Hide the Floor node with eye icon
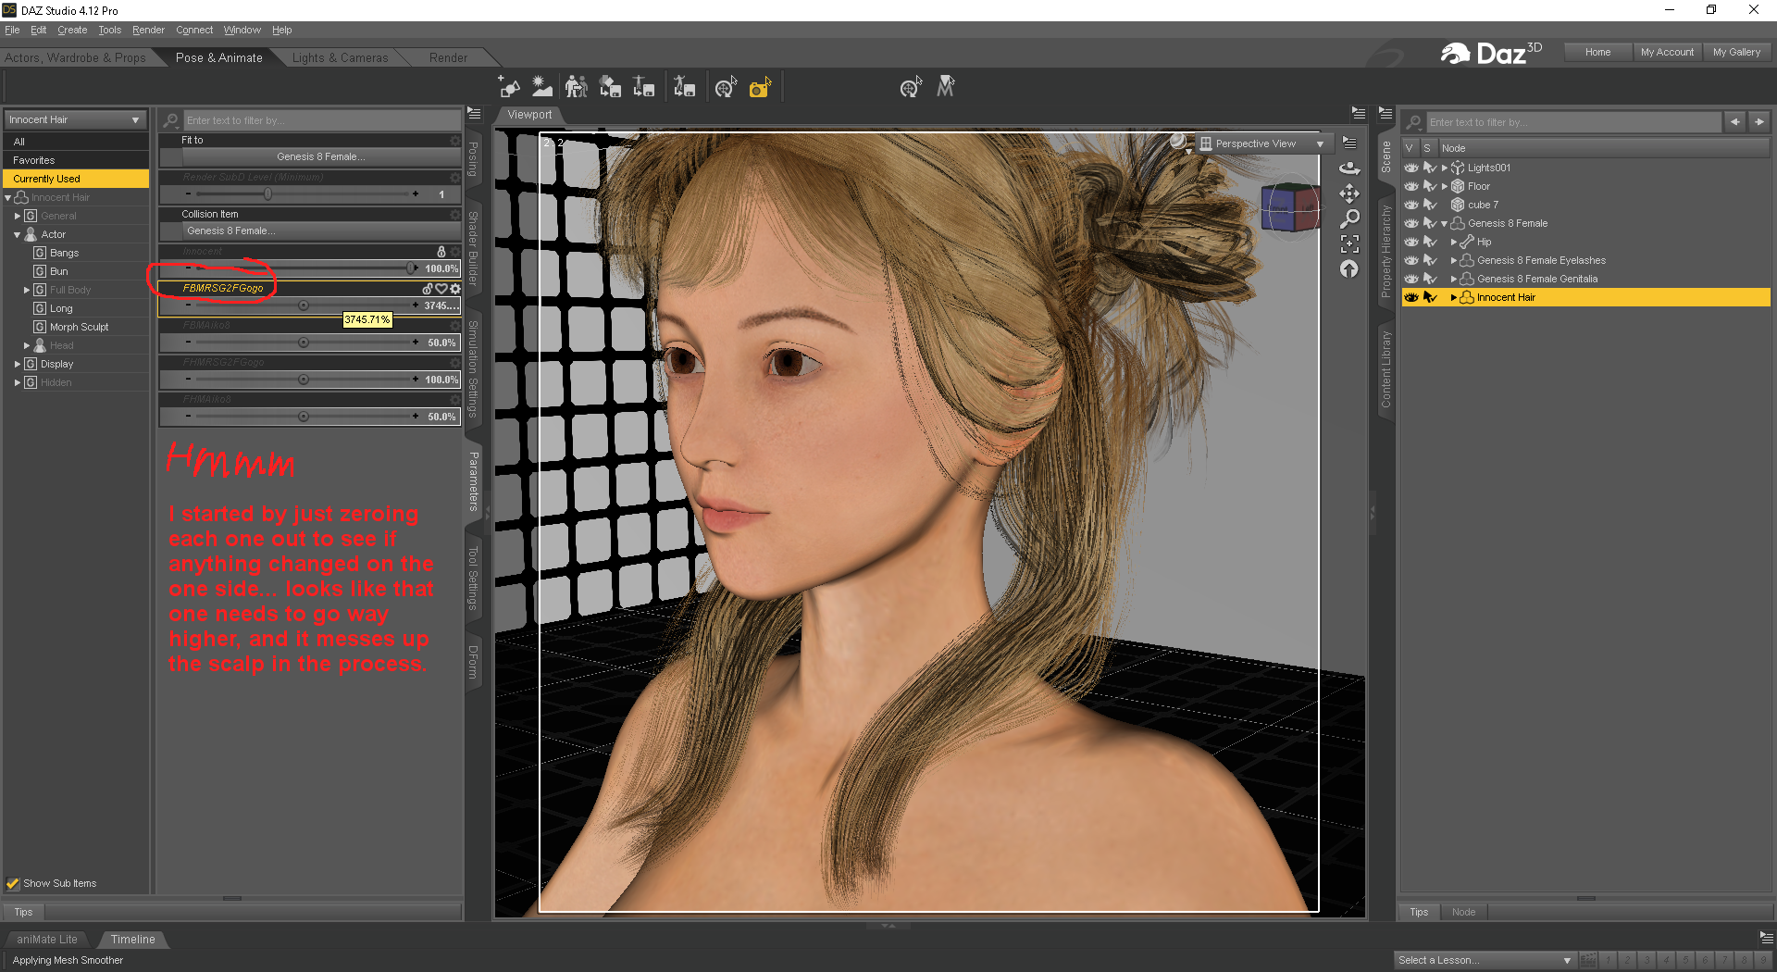1777x972 pixels. point(1410,186)
